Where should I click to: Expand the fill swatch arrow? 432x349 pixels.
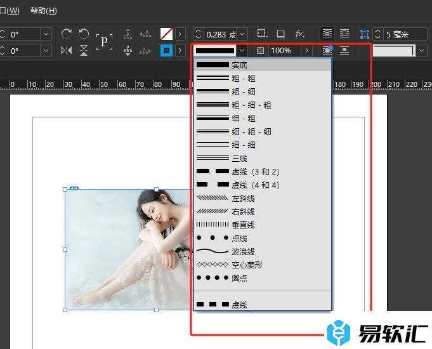tap(180, 34)
